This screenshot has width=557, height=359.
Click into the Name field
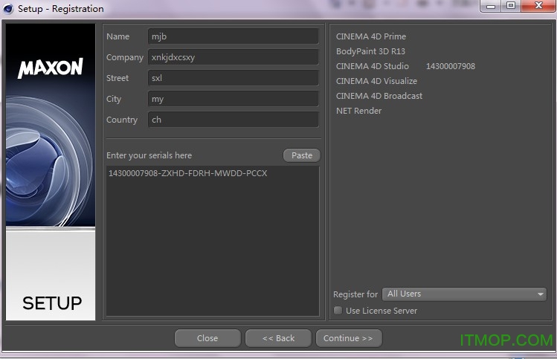233,36
